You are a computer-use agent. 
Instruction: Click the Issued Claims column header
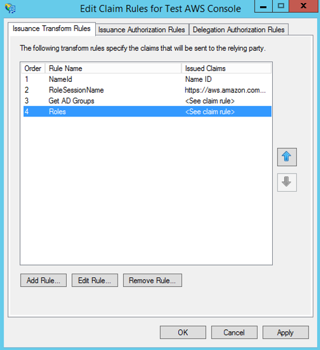226,69
